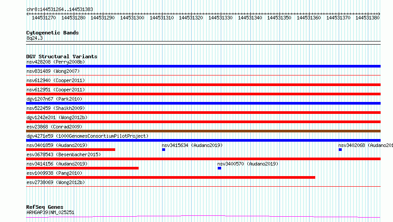Click the dgv1207n67 (Park2010) label
393x222 pixels.
tap(54, 99)
